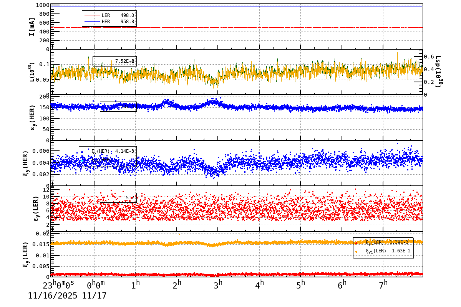Click the I[mA] y-axis title

point(32,27)
